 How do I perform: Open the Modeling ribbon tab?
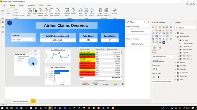pyautogui.click(x=31, y=5)
